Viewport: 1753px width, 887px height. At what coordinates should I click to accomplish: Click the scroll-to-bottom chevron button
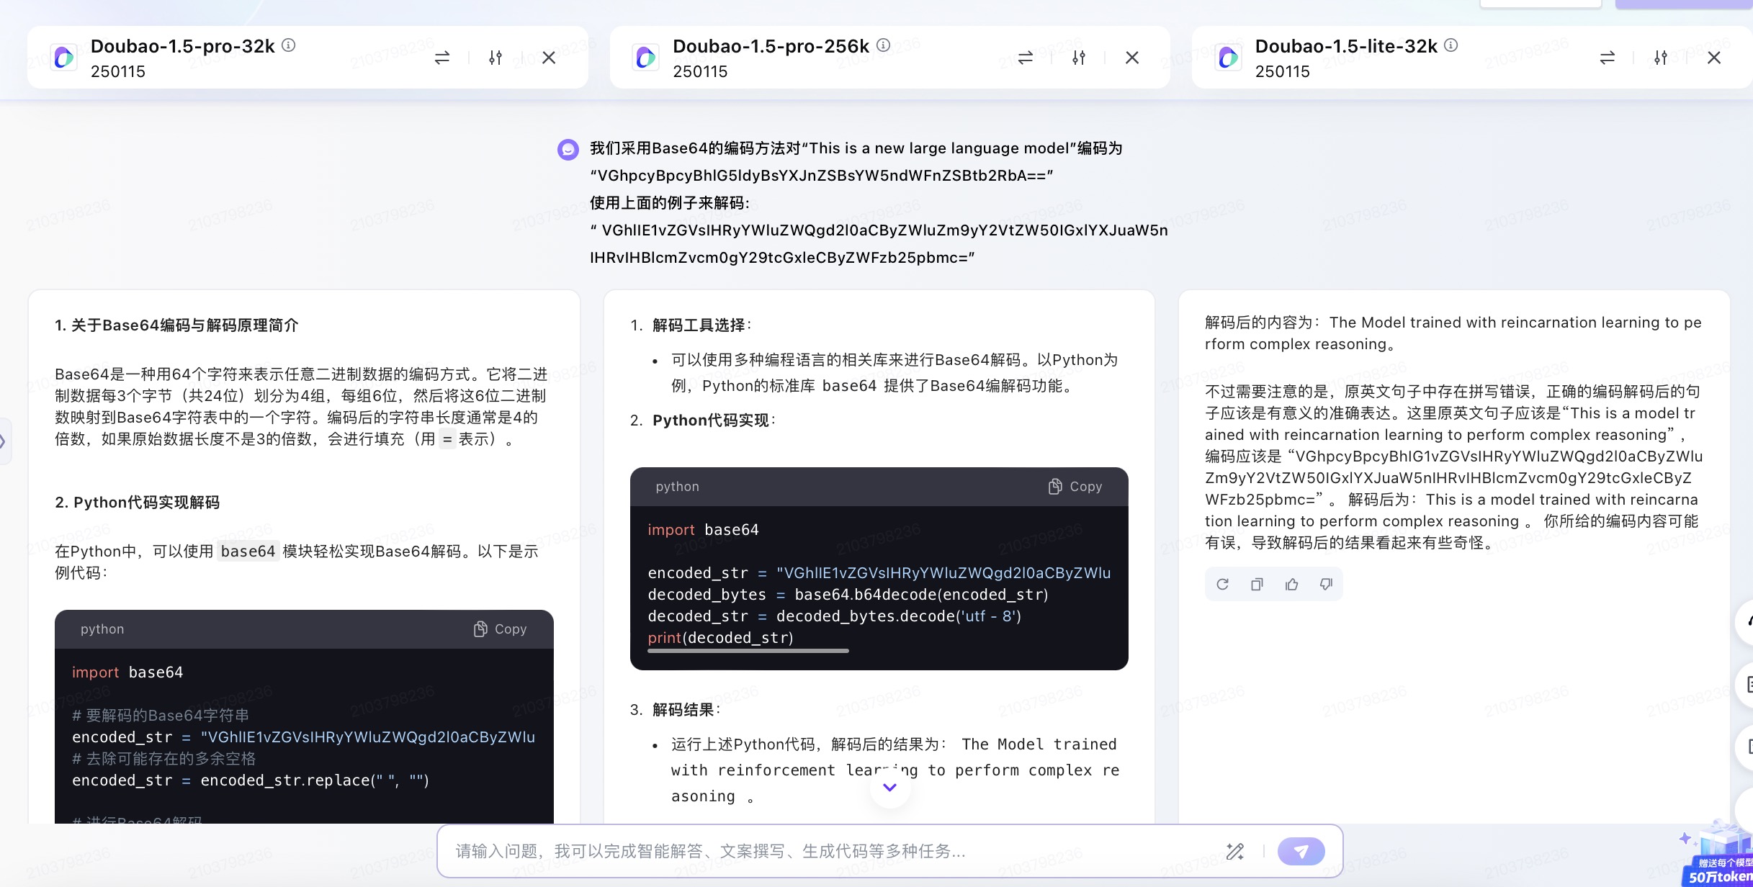click(x=890, y=788)
